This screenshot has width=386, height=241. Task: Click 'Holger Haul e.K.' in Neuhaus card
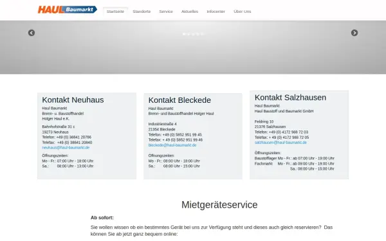(56, 118)
